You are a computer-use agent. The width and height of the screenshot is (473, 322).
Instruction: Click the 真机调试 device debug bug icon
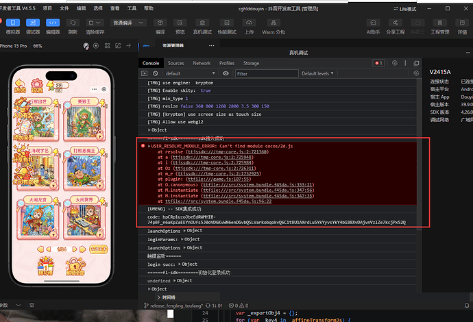202,23
